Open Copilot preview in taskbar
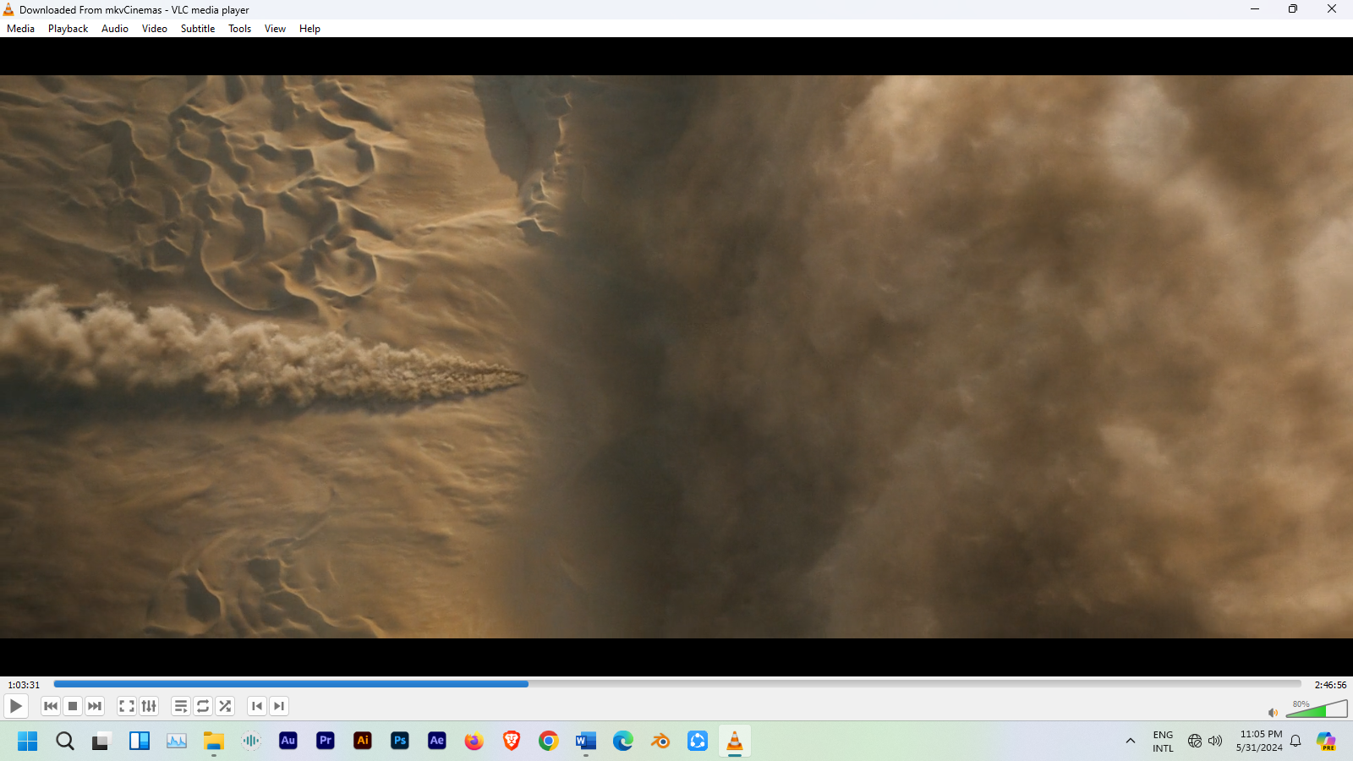This screenshot has height=761, width=1353. pyautogui.click(x=1326, y=742)
